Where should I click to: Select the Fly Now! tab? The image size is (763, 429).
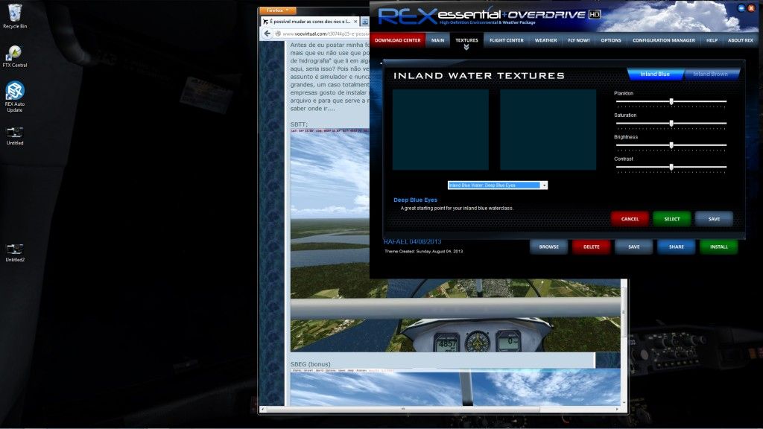[578, 40]
